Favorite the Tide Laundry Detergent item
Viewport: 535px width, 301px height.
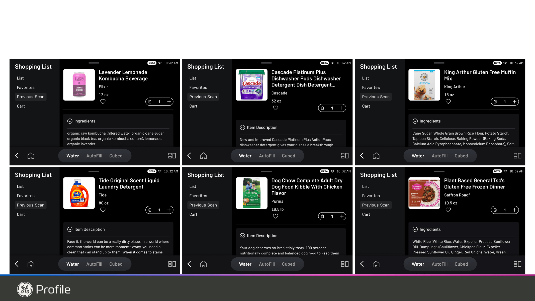click(x=103, y=210)
